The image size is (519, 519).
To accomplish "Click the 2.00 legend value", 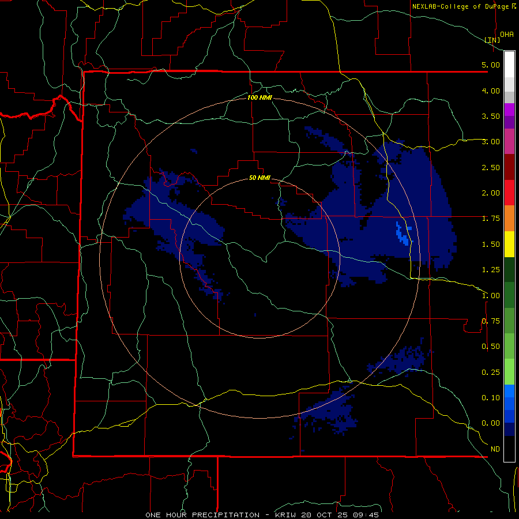I will coord(491,193).
